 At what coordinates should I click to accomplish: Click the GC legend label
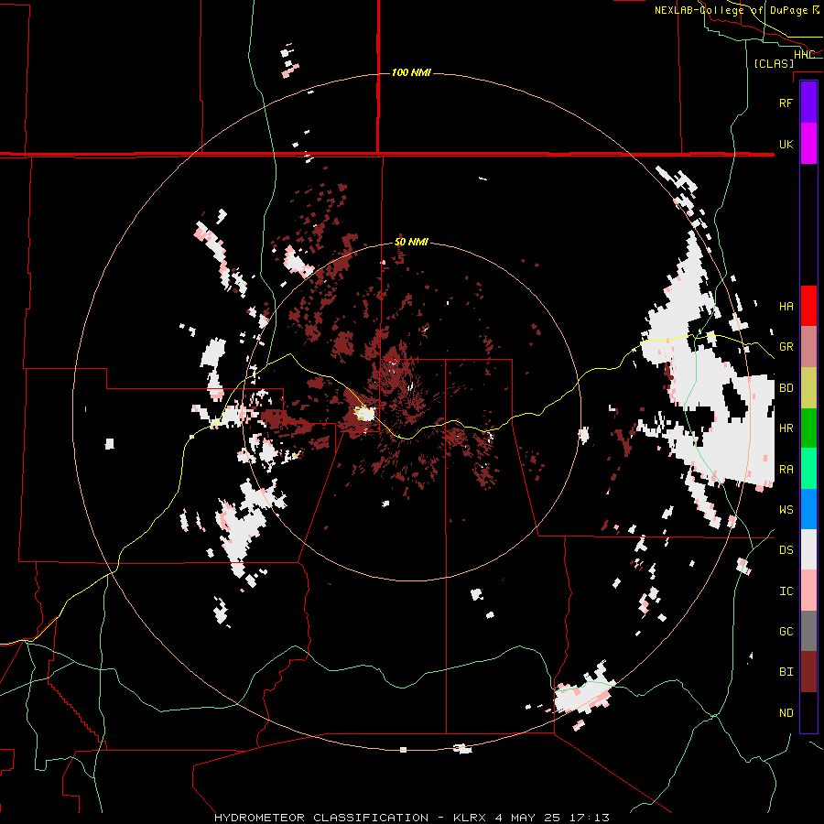[786, 631]
